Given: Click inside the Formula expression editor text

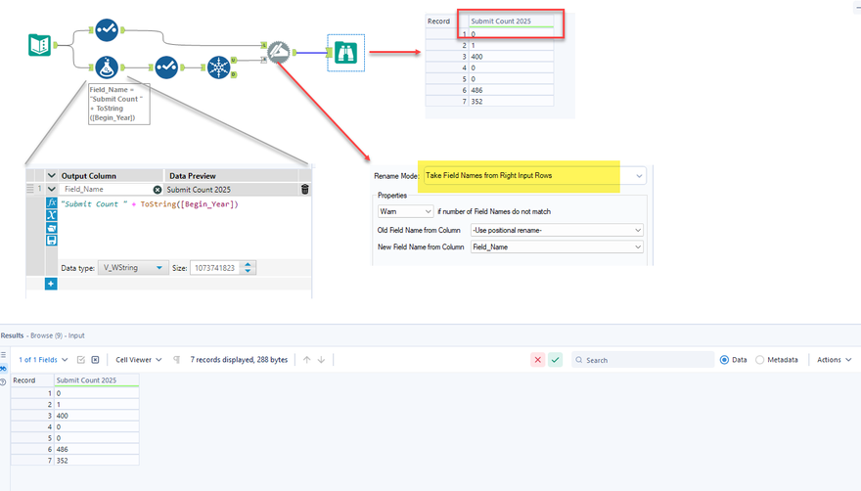Looking at the screenshot, I should pyautogui.click(x=150, y=204).
